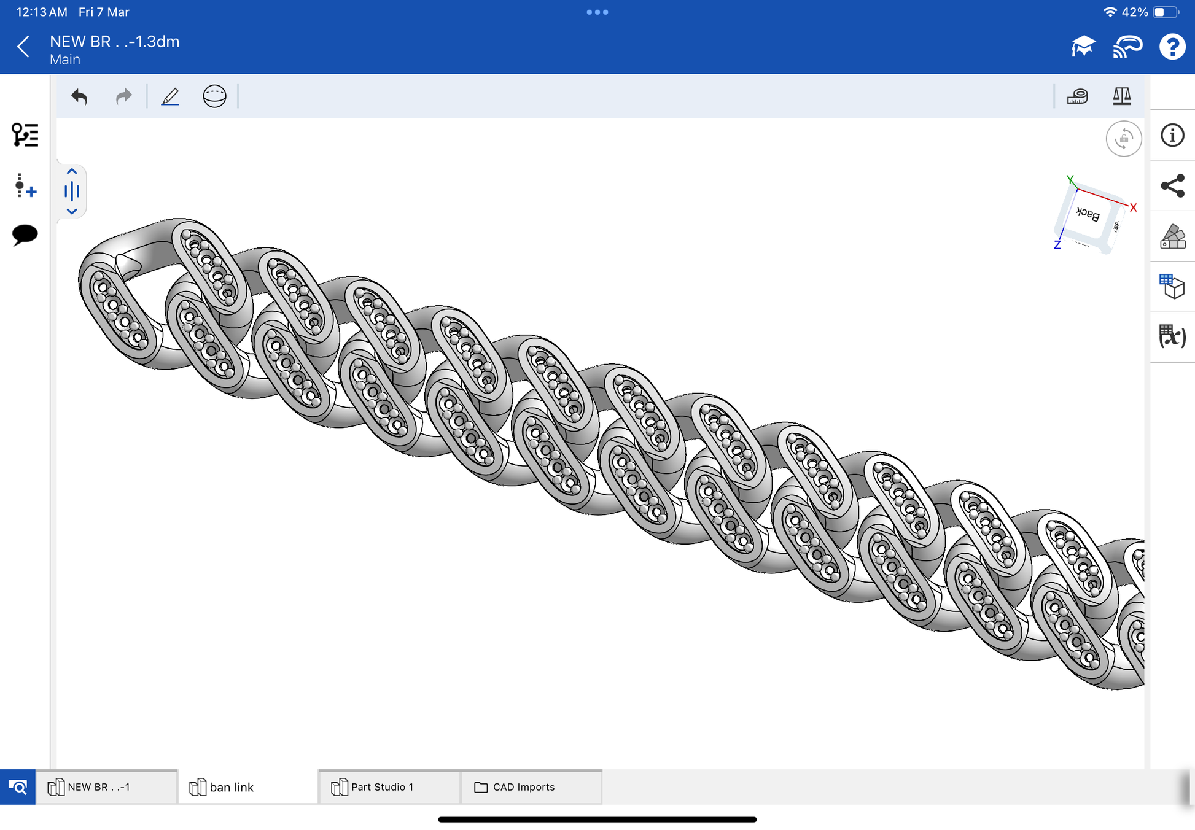Open the measure tape tool
Viewport: 1195px width, 830px height.
pyautogui.click(x=1077, y=96)
